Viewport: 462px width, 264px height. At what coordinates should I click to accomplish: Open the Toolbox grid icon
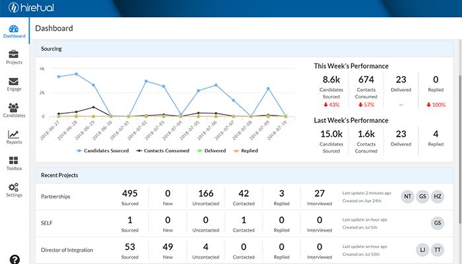[14, 160]
